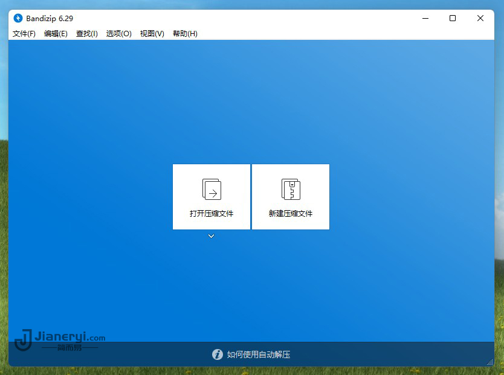504x375 pixels.
Task: Open the 编辑(E) menu
Action: (56, 34)
